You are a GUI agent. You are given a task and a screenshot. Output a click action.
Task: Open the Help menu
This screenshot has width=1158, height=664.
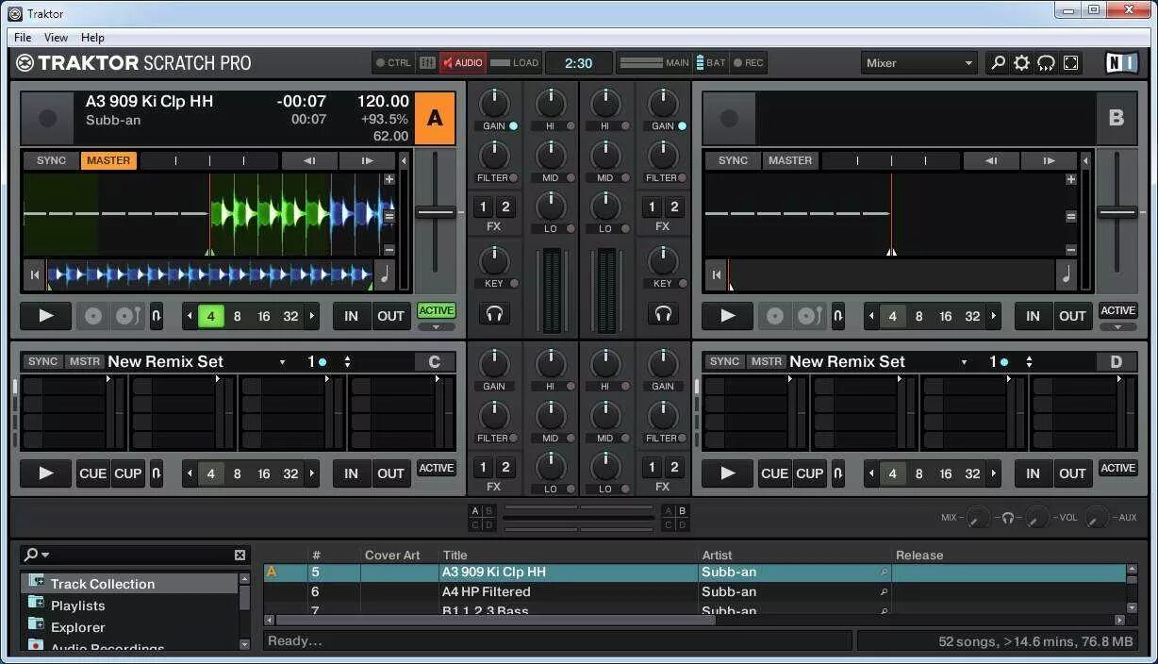point(92,37)
